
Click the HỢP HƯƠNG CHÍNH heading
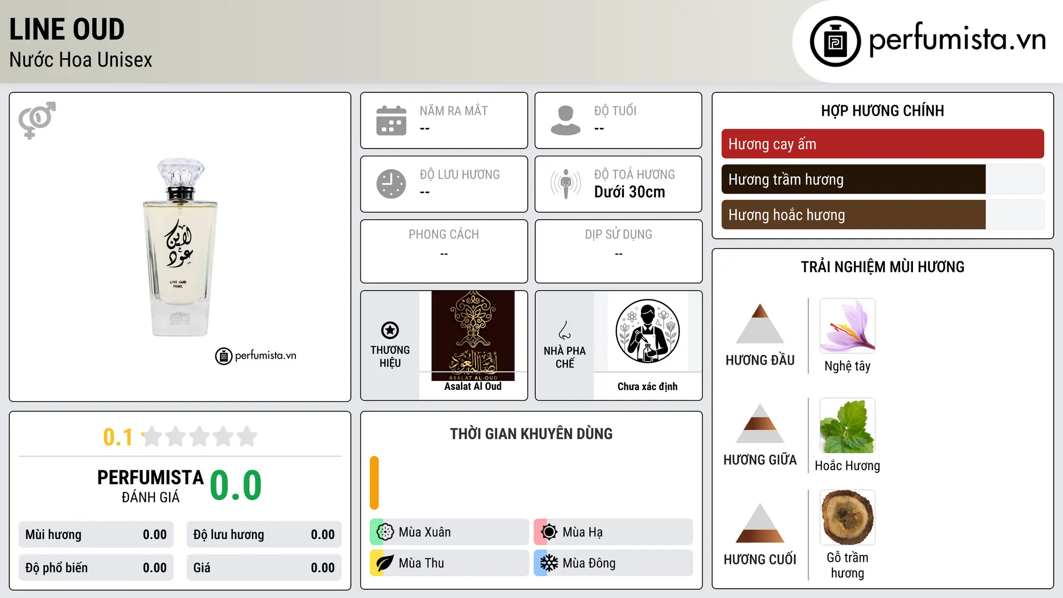(x=882, y=111)
